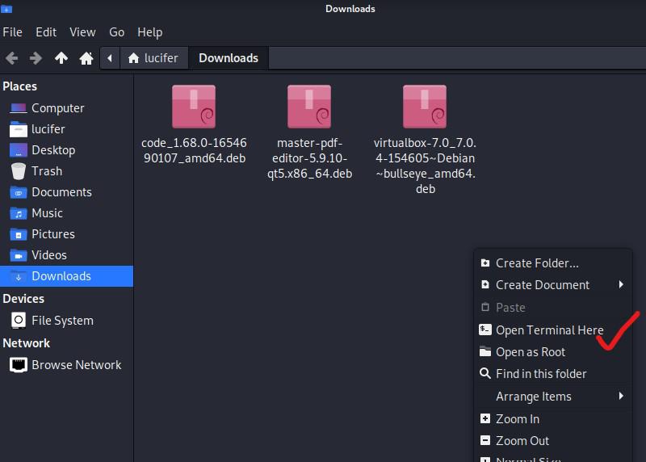Expand Create Document submenu arrow
This screenshot has width=646, height=462.
click(x=621, y=285)
